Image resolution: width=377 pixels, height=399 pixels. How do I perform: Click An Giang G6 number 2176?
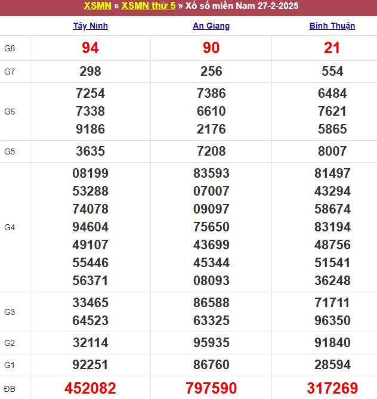click(211, 129)
